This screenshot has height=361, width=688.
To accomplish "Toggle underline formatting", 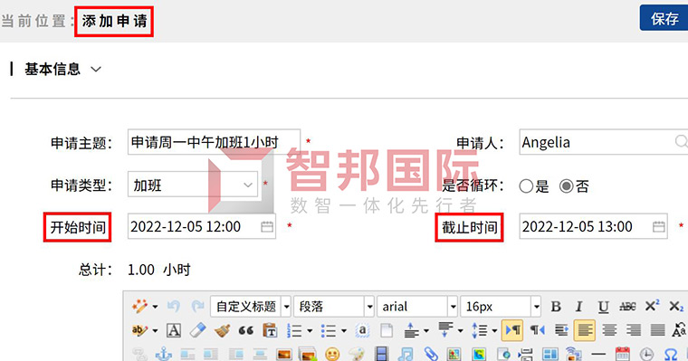I will (x=603, y=306).
